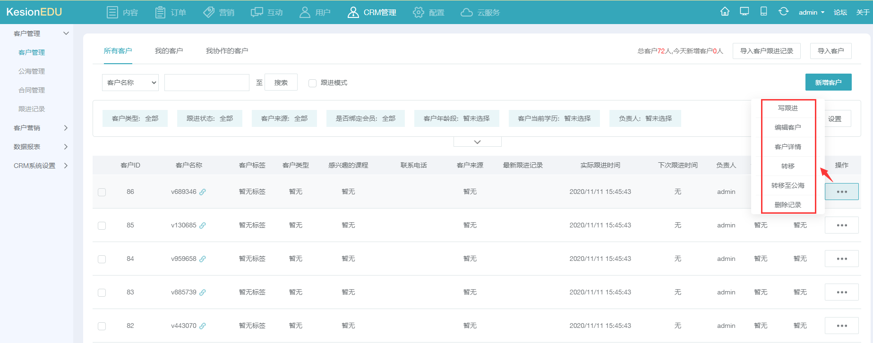Click link icon next to v959658
Viewport: 873px width, 343px height.
click(x=203, y=259)
